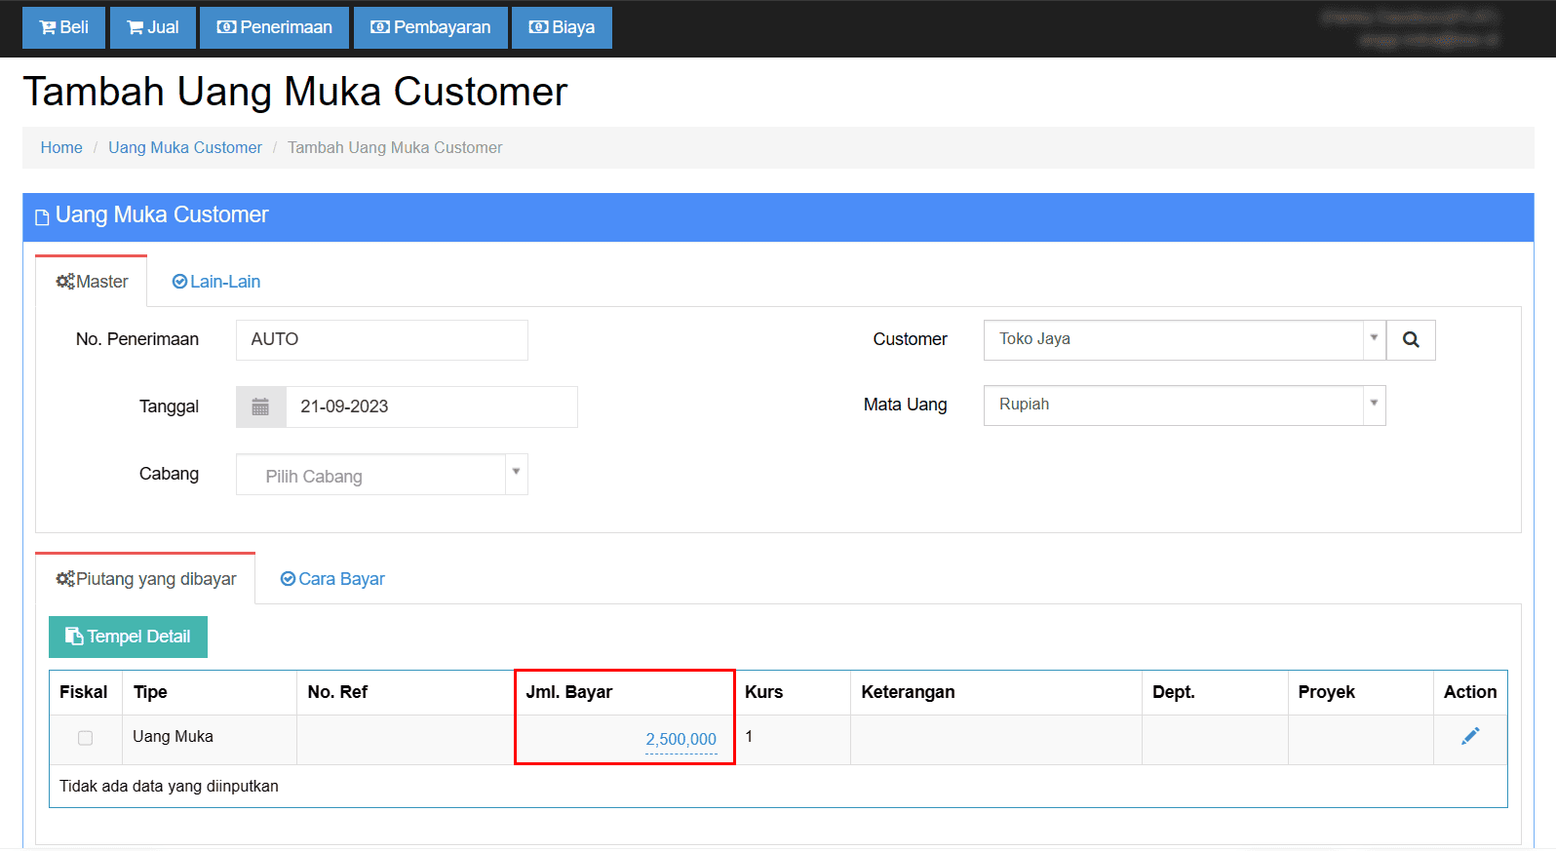Open the Beli menu button

point(63,27)
